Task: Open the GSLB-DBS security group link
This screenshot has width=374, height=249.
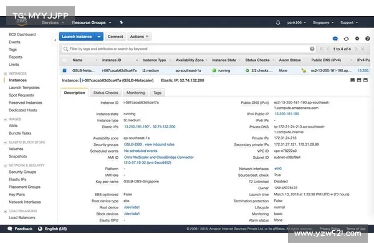Action: [133, 144]
